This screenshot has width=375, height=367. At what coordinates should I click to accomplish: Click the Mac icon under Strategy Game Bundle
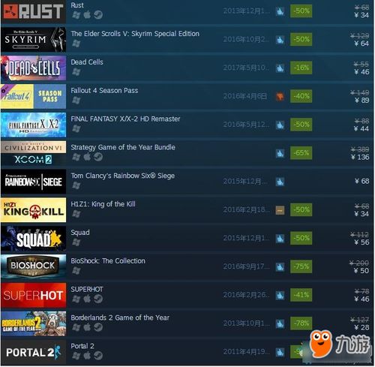point(87,157)
